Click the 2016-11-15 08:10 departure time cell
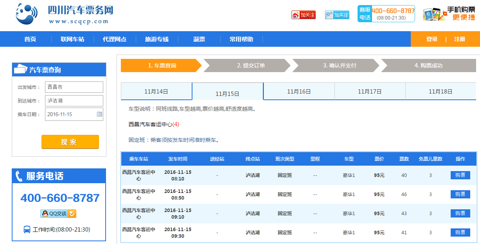Screen dimensions: 480x244 coord(178,175)
